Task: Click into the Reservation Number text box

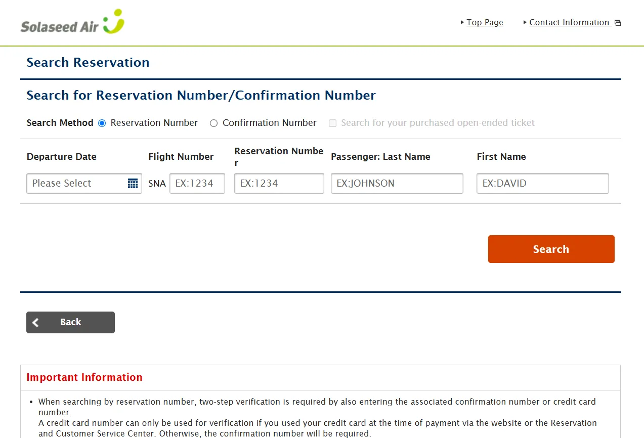Action: click(x=279, y=184)
